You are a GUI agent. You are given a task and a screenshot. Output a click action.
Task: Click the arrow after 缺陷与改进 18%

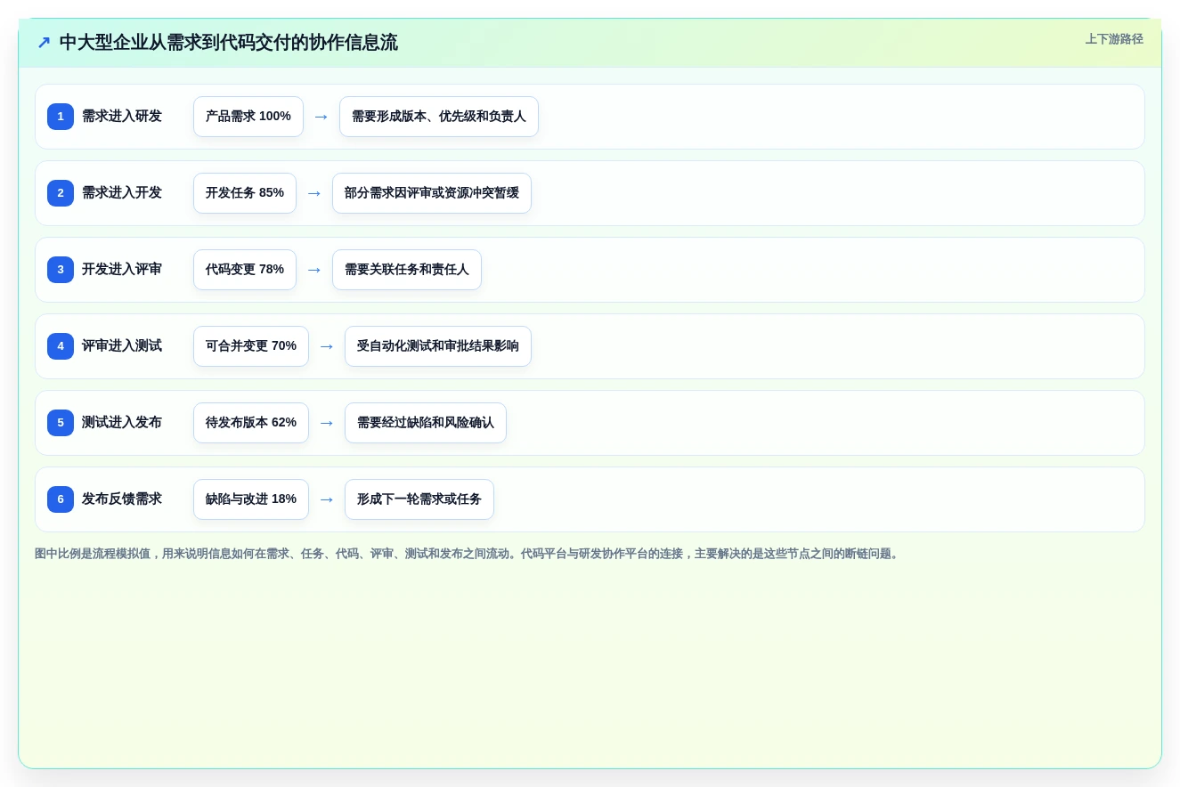(x=327, y=499)
